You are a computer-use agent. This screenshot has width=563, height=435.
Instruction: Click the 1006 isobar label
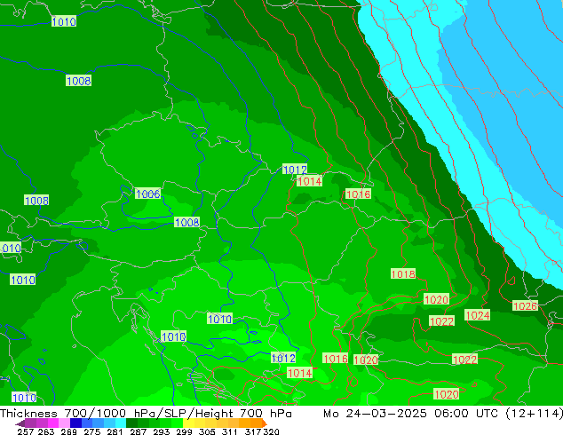pyautogui.click(x=148, y=194)
